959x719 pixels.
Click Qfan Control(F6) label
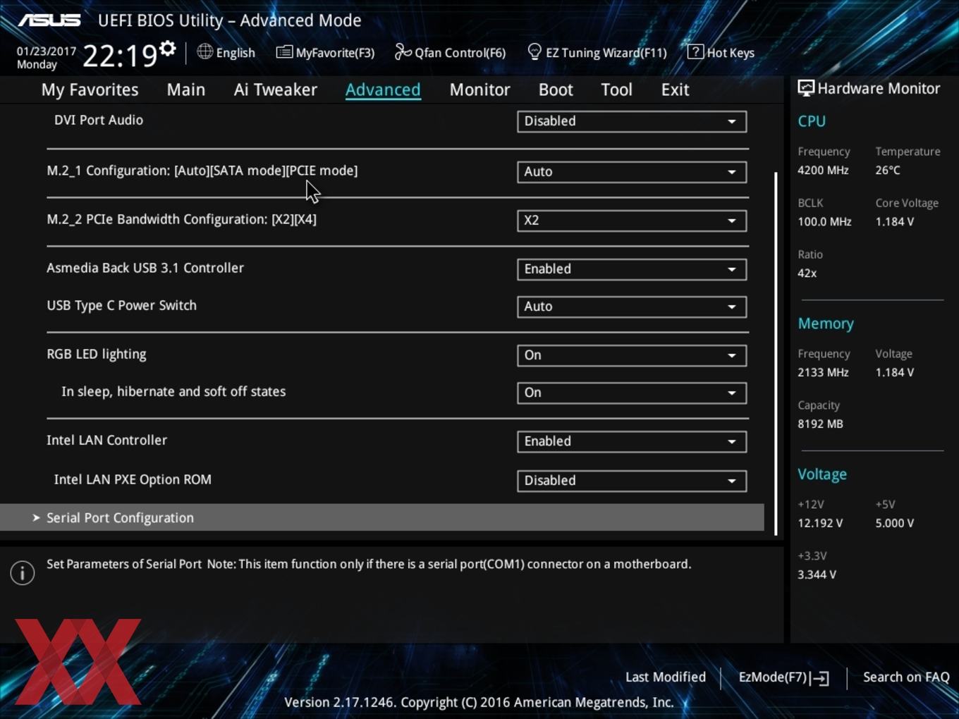[x=460, y=53]
